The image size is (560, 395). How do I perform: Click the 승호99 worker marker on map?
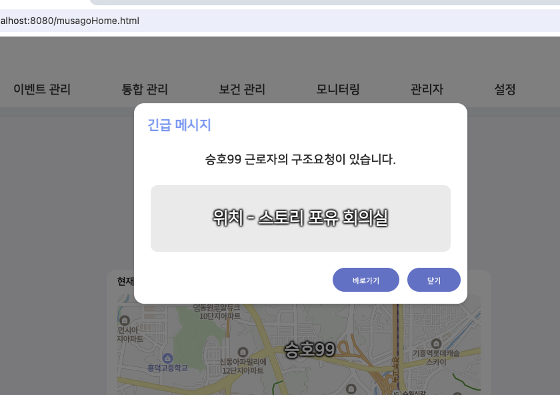tap(309, 350)
